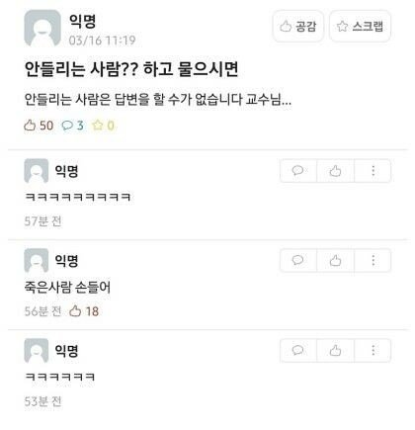Like the last comment from 53분 전
Screen dimensions: 415x430
(335, 350)
